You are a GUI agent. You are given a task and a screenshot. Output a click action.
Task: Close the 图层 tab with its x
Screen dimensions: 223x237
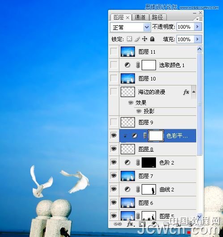(127, 18)
